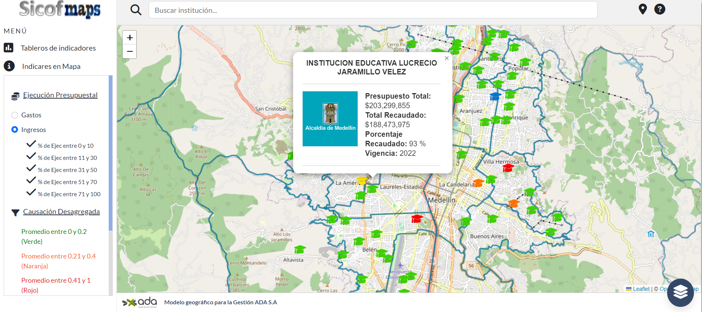Click the yellow graduation cap marker near La América
Image resolution: width=702 pixels, height=312 pixels.
click(362, 180)
